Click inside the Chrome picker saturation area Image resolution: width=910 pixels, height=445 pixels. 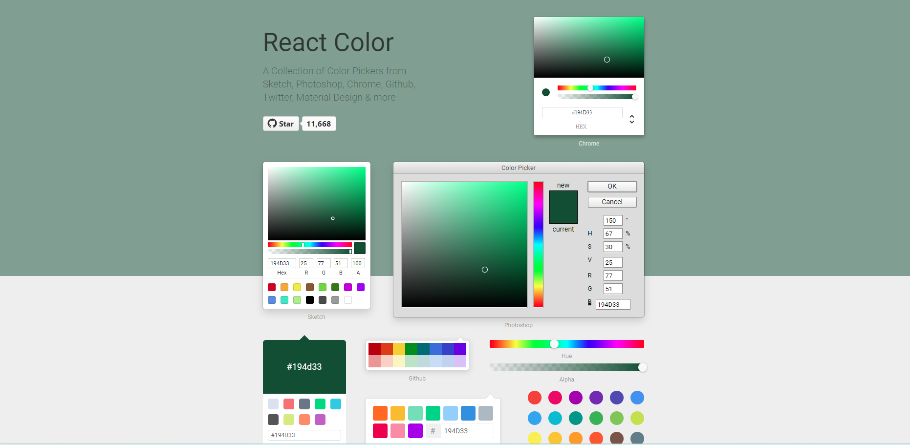589,47
